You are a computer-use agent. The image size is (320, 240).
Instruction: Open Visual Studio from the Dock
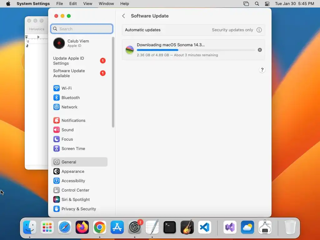[x=230, y=227]
